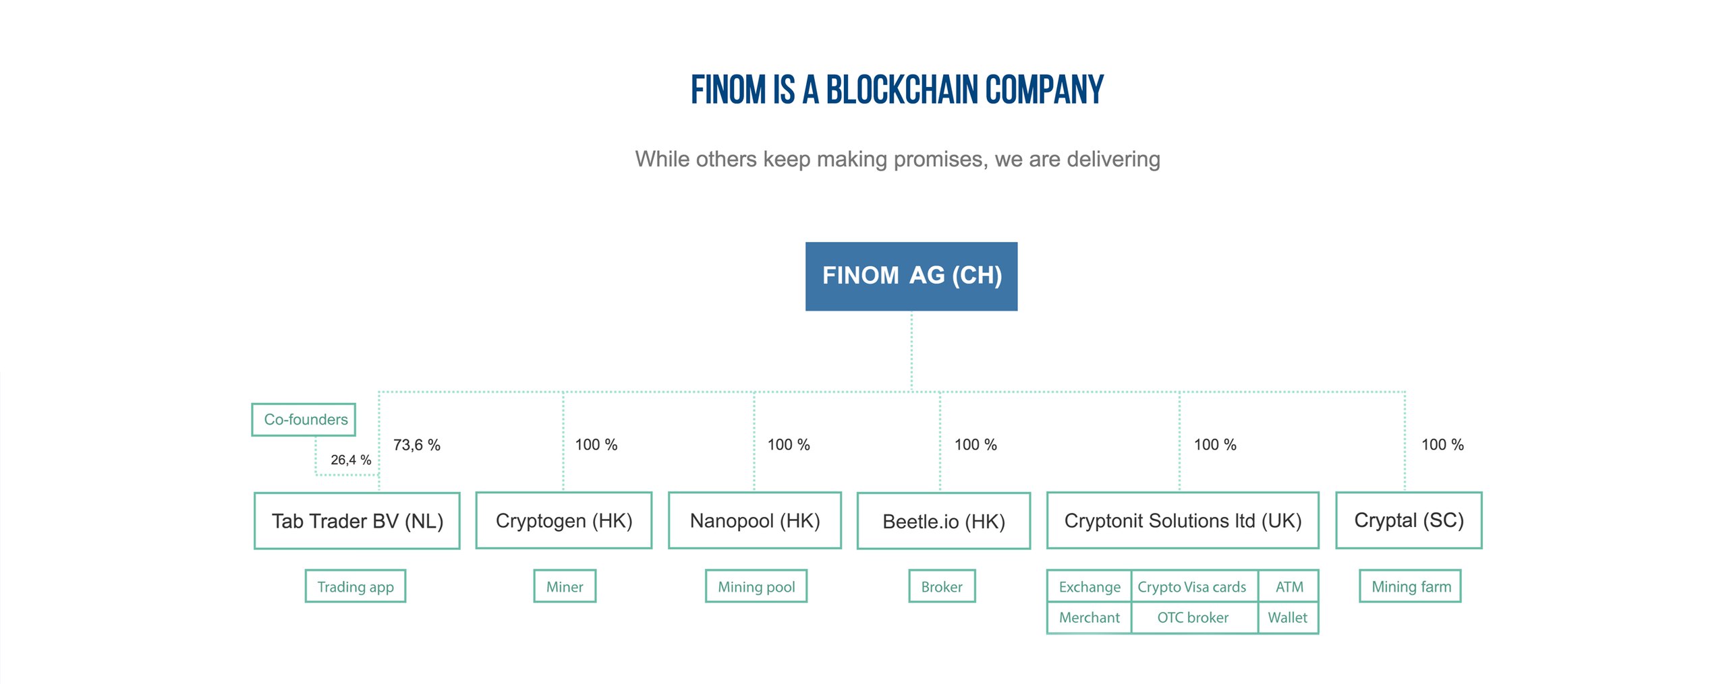The width and height of the screenshot is (1727, 684).
Task: Select the Trading app tag
Action: (356, 586)
